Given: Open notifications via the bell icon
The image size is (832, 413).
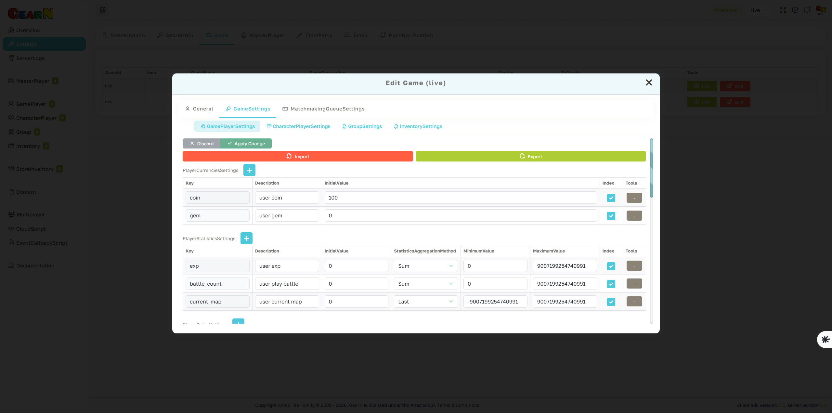Looking at the screenshot, I should (807, 10).
